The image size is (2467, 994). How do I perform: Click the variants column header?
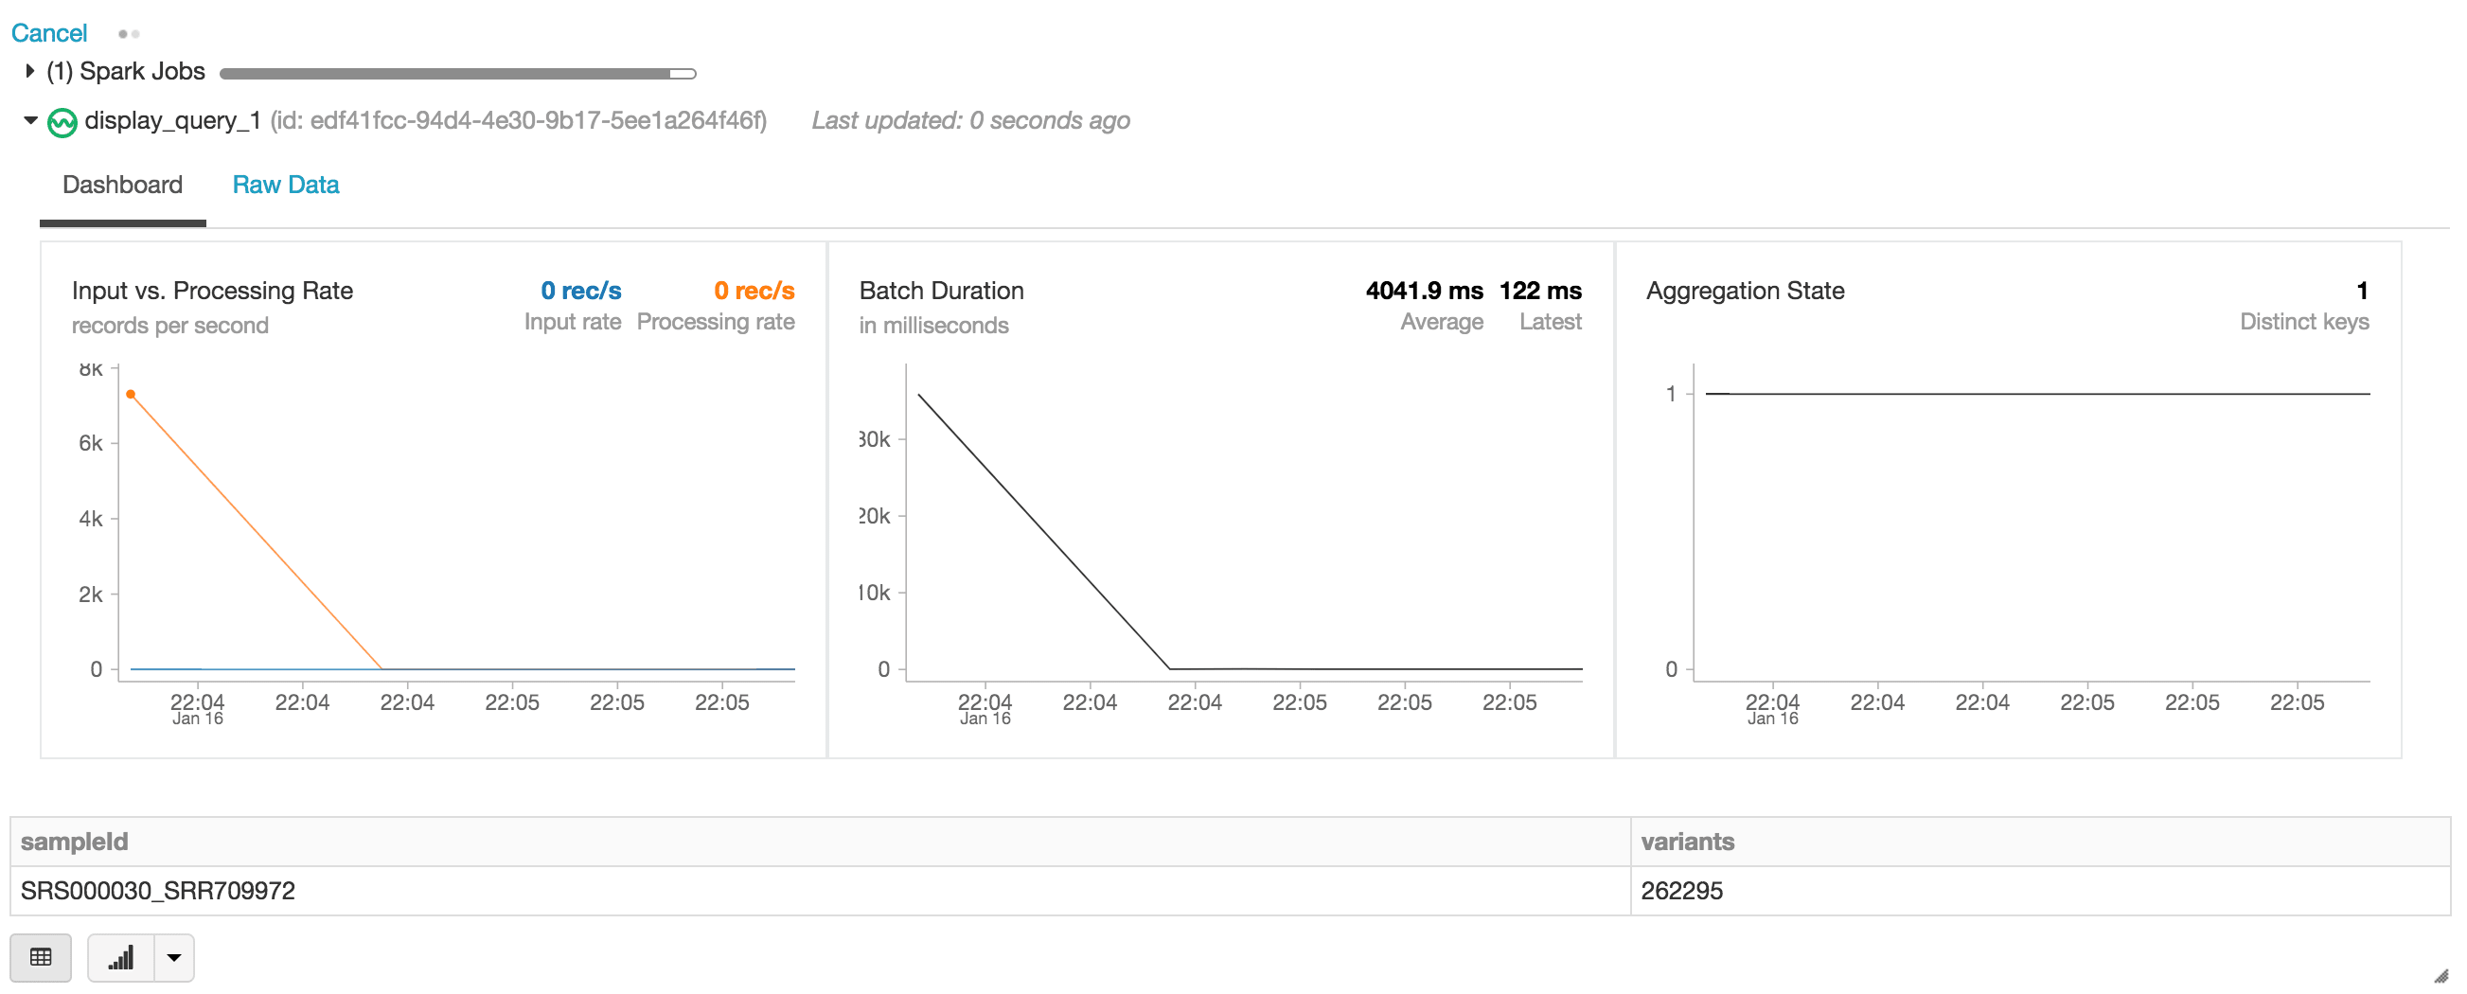(x=1687, y=842)
